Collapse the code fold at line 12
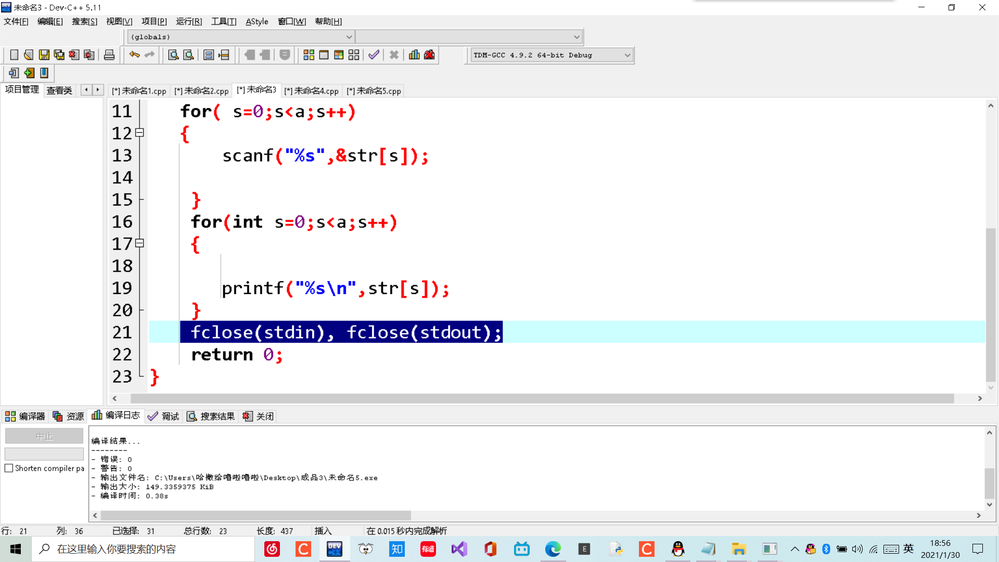Screen dimensions: 999x562 [x=139, y=133]
